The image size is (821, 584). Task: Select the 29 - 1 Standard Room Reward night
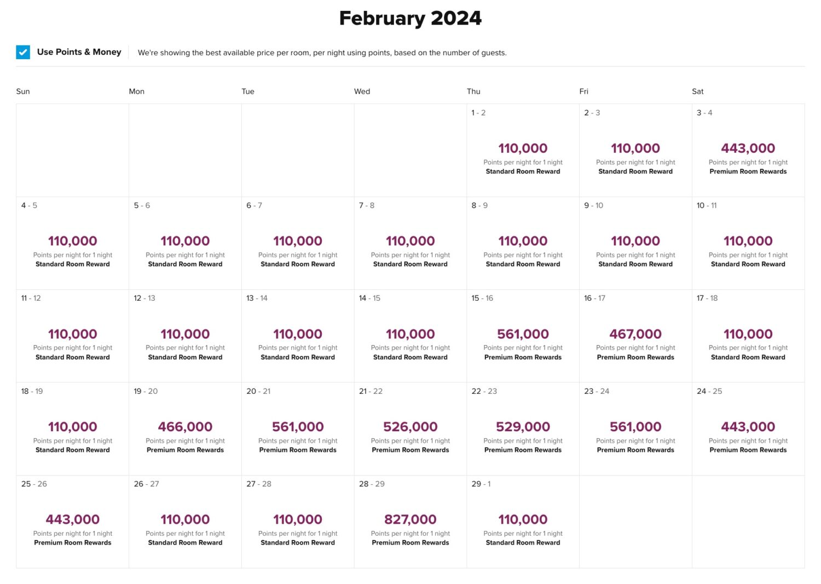[x=523, y=522]
